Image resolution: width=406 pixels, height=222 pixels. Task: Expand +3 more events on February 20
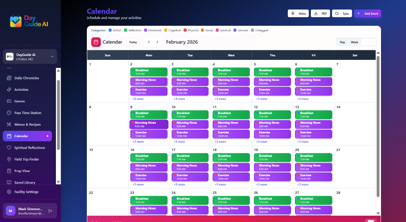click(x=303, y=184)
